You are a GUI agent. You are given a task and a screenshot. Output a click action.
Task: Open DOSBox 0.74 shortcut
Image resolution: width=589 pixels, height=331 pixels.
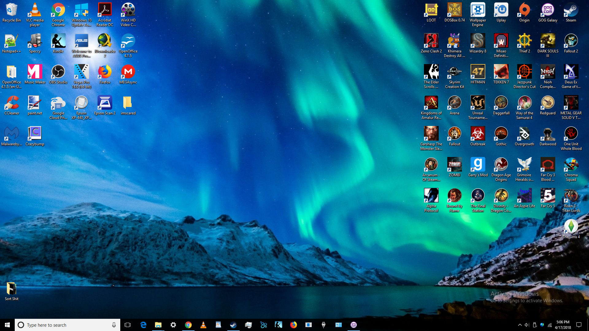pos(455,13)
